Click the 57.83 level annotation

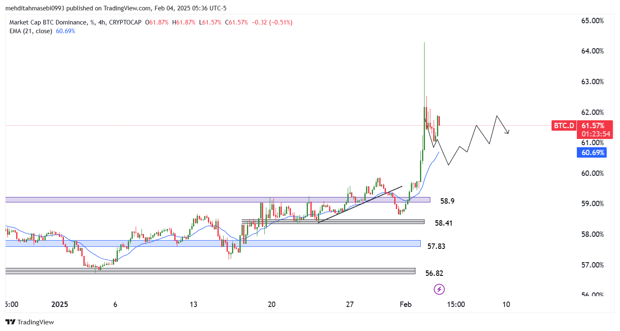coord(436,246)
